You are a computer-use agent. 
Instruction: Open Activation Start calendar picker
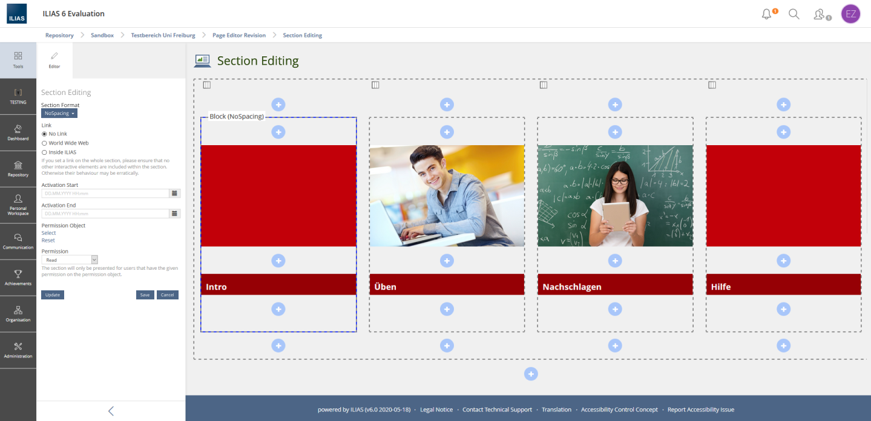tap(174, 194)
